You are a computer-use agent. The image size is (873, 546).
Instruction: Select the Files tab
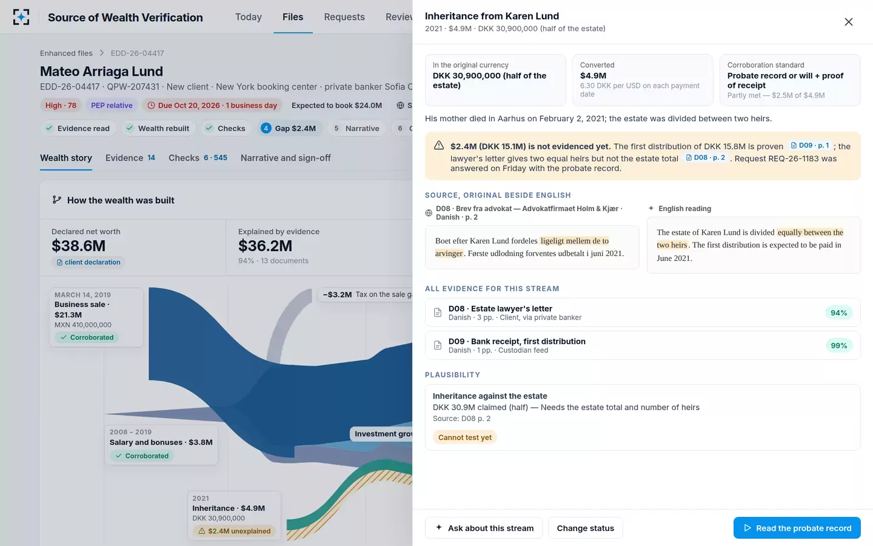[293, 17]
